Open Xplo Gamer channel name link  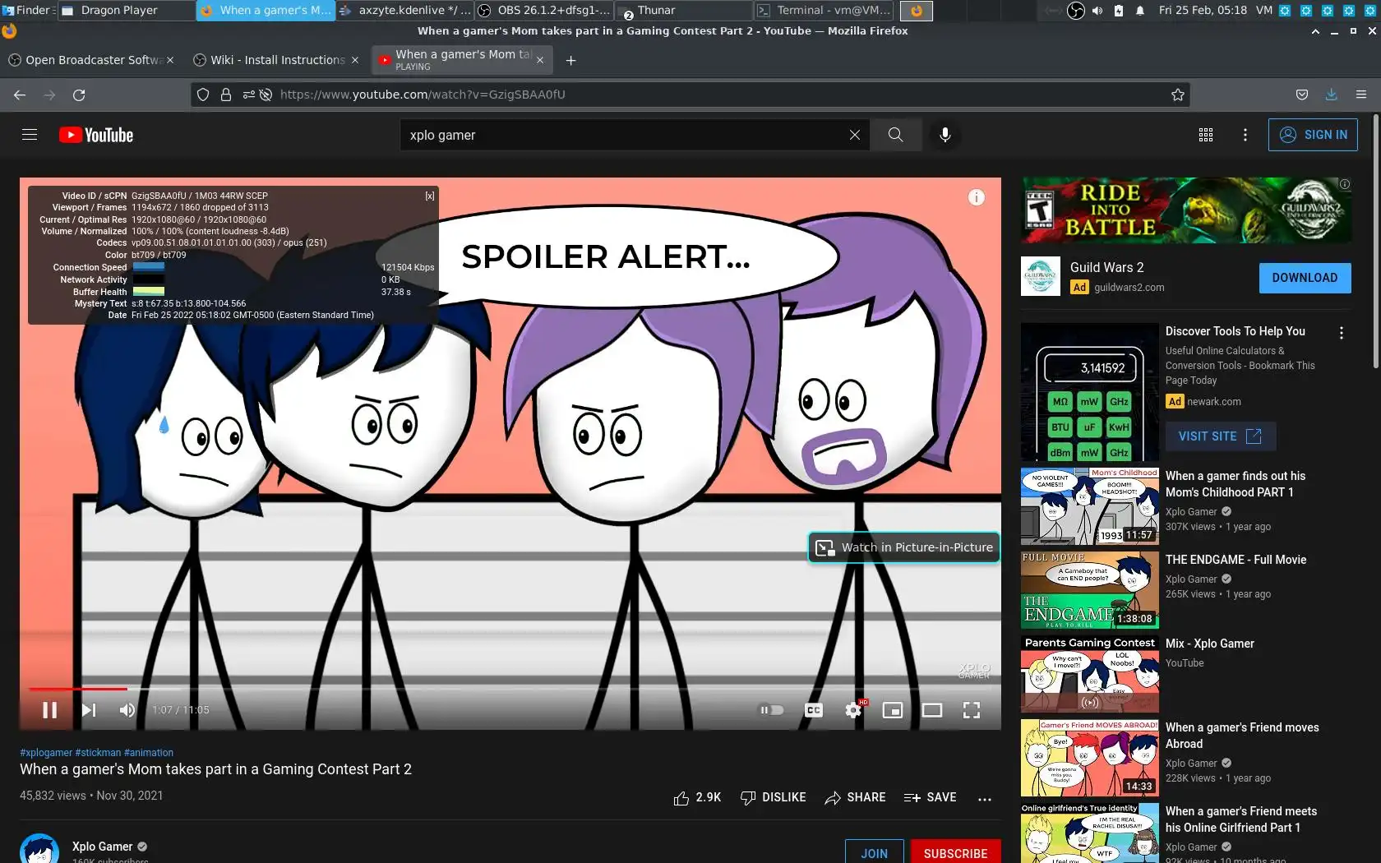pyautogui.click(x=102, y=847)
